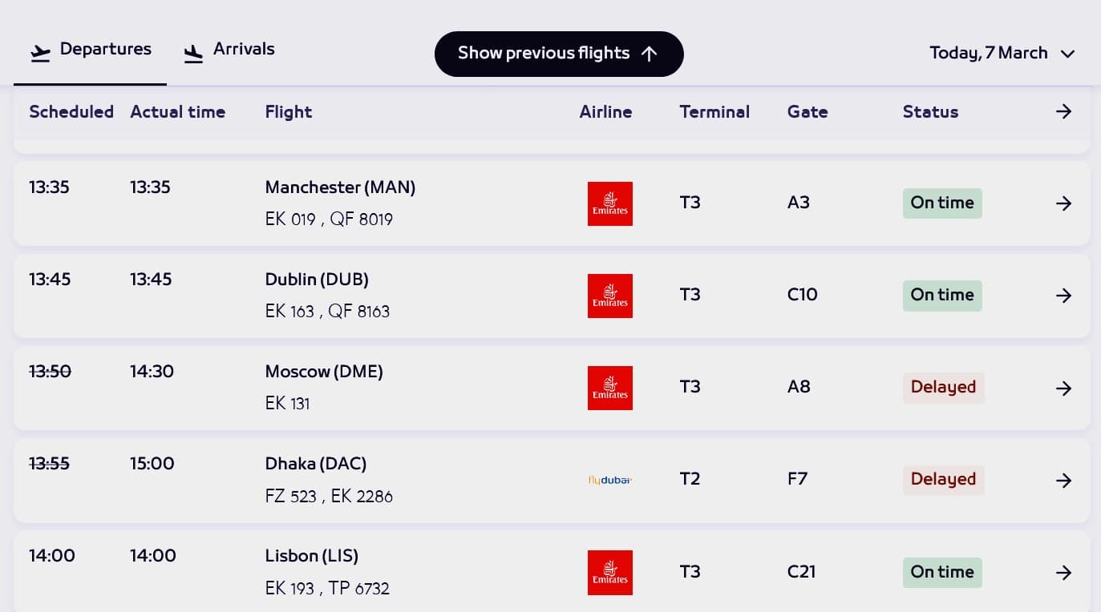Open the details arrow for the Dublin flight
The width and height of the screenshot is (1101, 612).
[1063, 296]
